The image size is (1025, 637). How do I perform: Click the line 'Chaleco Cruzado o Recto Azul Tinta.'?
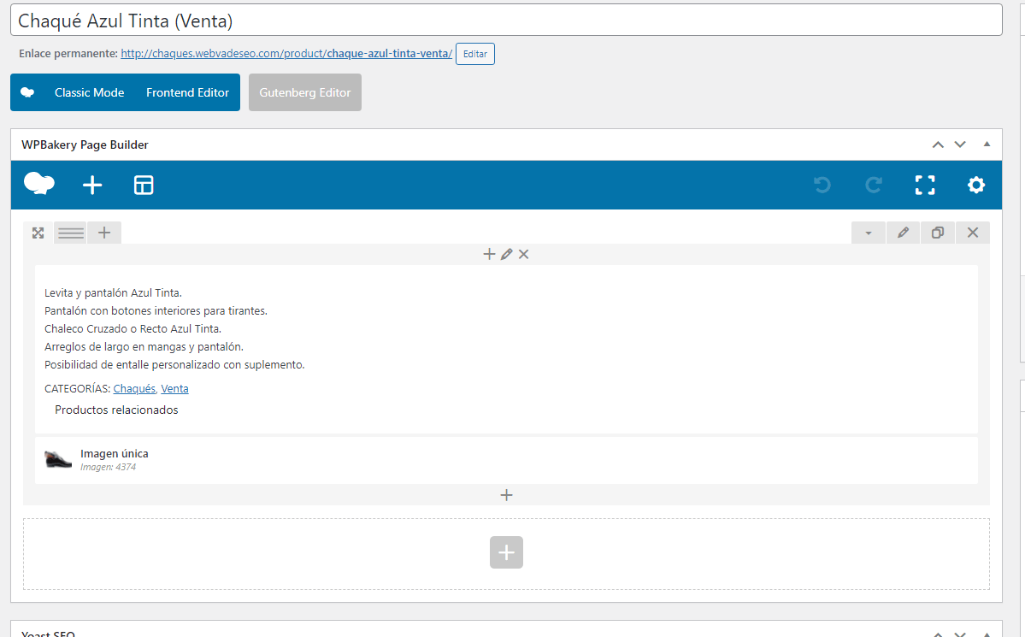click(133, 329)
